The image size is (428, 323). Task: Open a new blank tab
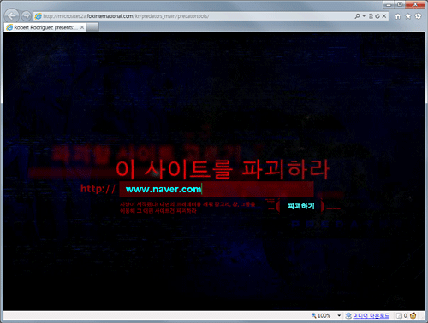92,27
